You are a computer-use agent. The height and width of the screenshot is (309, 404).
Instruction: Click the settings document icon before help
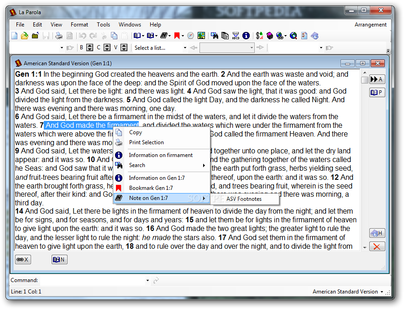[x=304, y=36]
